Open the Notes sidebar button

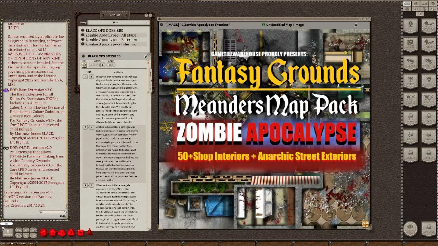pyautogui.click(x=428, y=26)
